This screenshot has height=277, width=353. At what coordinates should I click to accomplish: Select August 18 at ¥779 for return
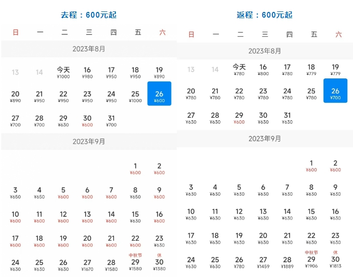[311, 70]
